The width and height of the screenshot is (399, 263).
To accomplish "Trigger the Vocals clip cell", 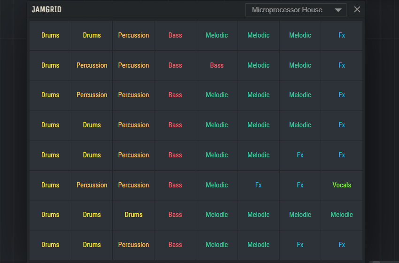I will tap(342, 185).
